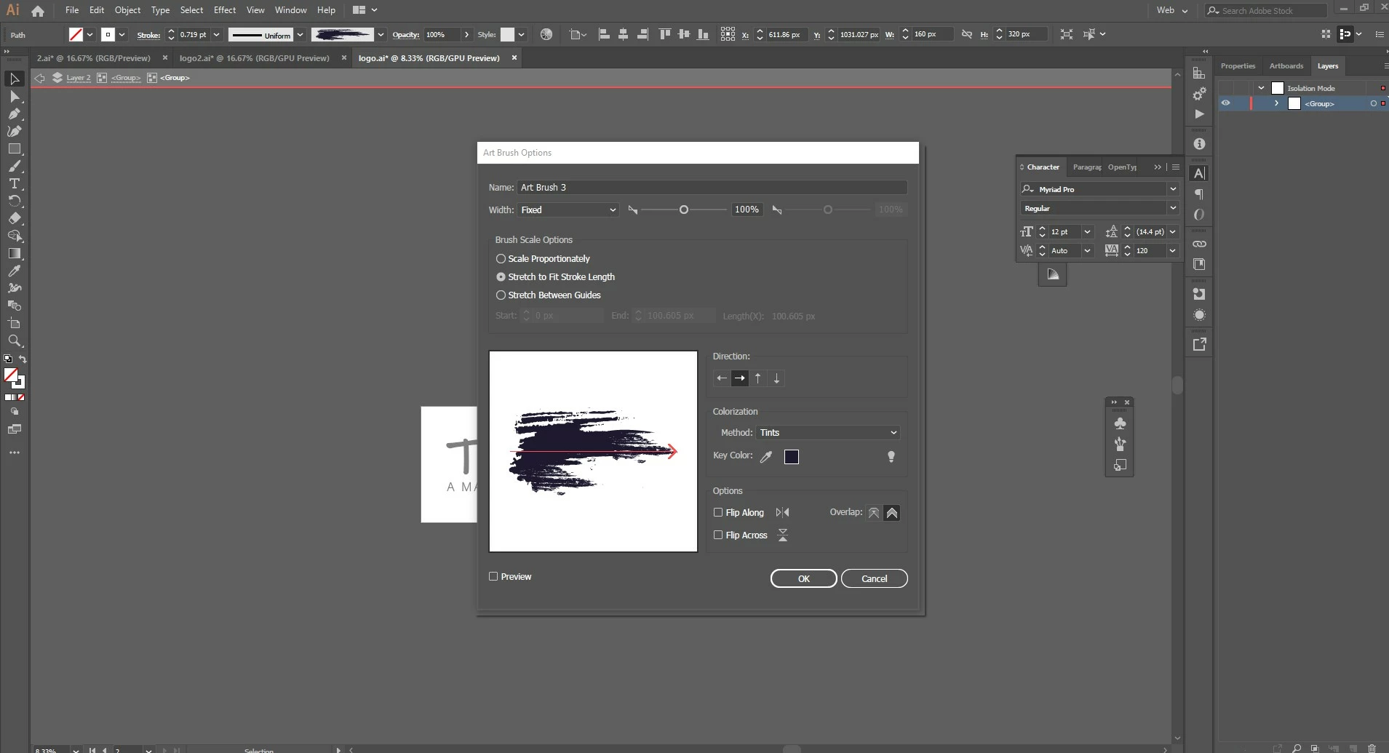Select the Pen tool

coord(14,113)
